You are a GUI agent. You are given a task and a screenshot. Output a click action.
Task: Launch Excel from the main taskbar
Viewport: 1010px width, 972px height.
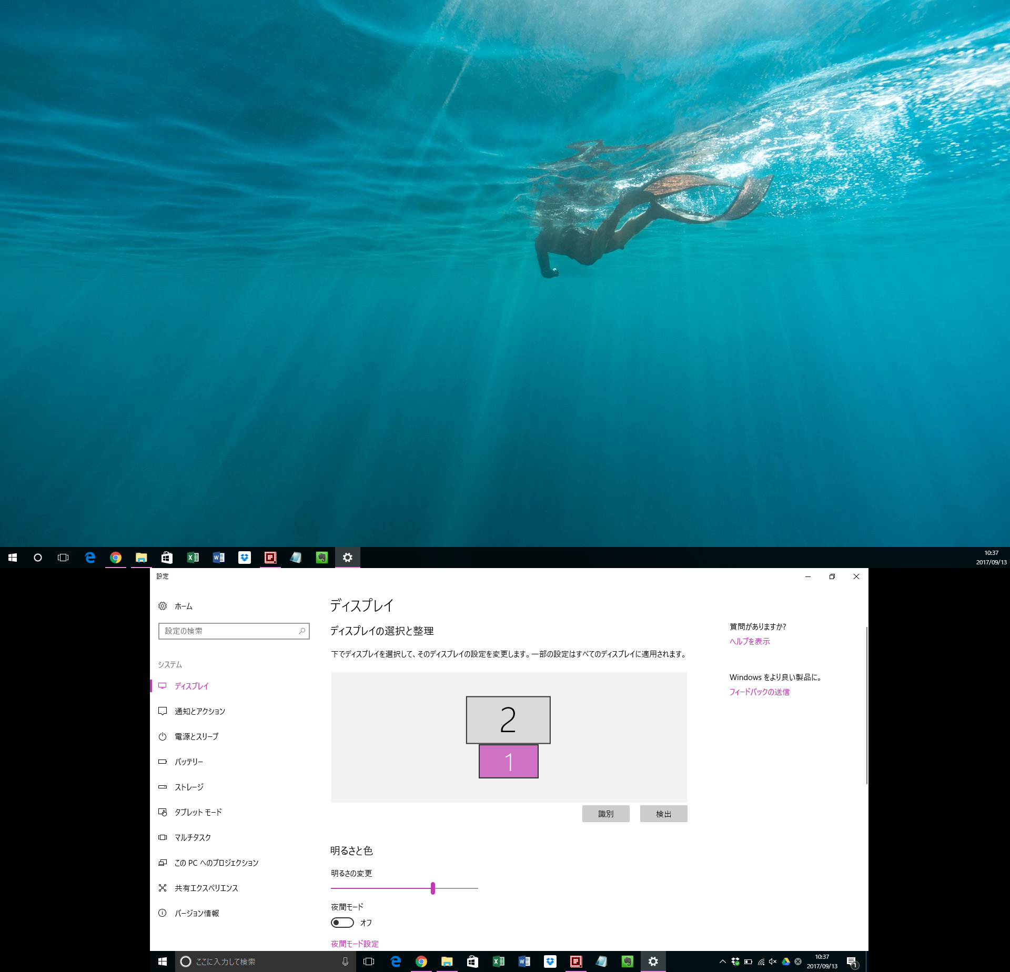(498, 961)
